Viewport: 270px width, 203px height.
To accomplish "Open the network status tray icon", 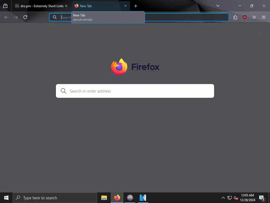I will coord(230,198).
